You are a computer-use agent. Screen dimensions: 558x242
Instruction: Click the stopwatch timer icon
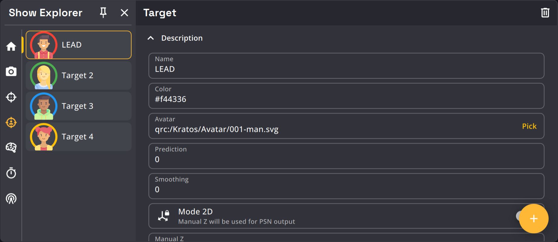(11, 173)
